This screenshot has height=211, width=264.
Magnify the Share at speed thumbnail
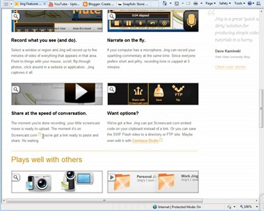[16, 89]
